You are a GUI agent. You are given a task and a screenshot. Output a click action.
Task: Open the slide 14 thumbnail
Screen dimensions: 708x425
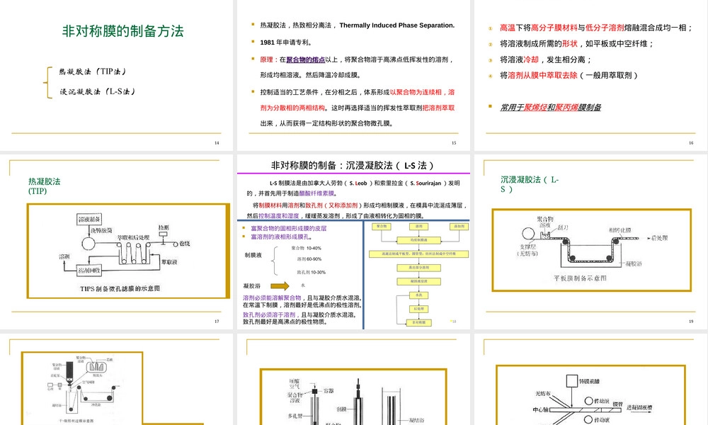click(x=117, y=75)
